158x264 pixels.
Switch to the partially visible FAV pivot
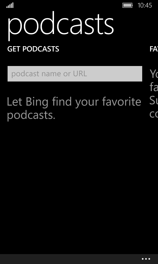coord(154,49)
